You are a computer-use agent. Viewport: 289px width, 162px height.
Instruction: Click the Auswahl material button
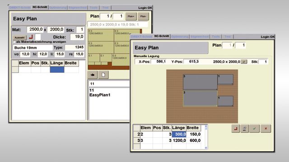19,37
